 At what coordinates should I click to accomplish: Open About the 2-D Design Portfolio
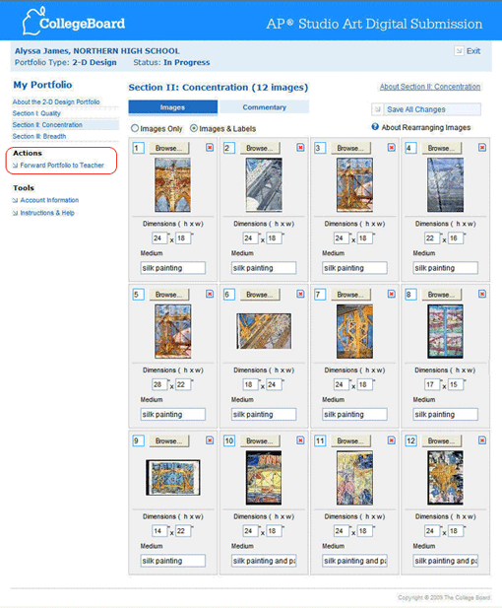[x=56, y=101]
